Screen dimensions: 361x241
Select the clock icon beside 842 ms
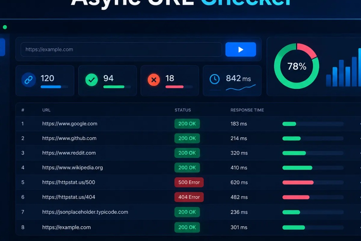coord(214,79)
